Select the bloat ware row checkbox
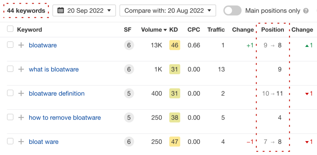This screenshot has height=155, width=317. coord(10,141)
